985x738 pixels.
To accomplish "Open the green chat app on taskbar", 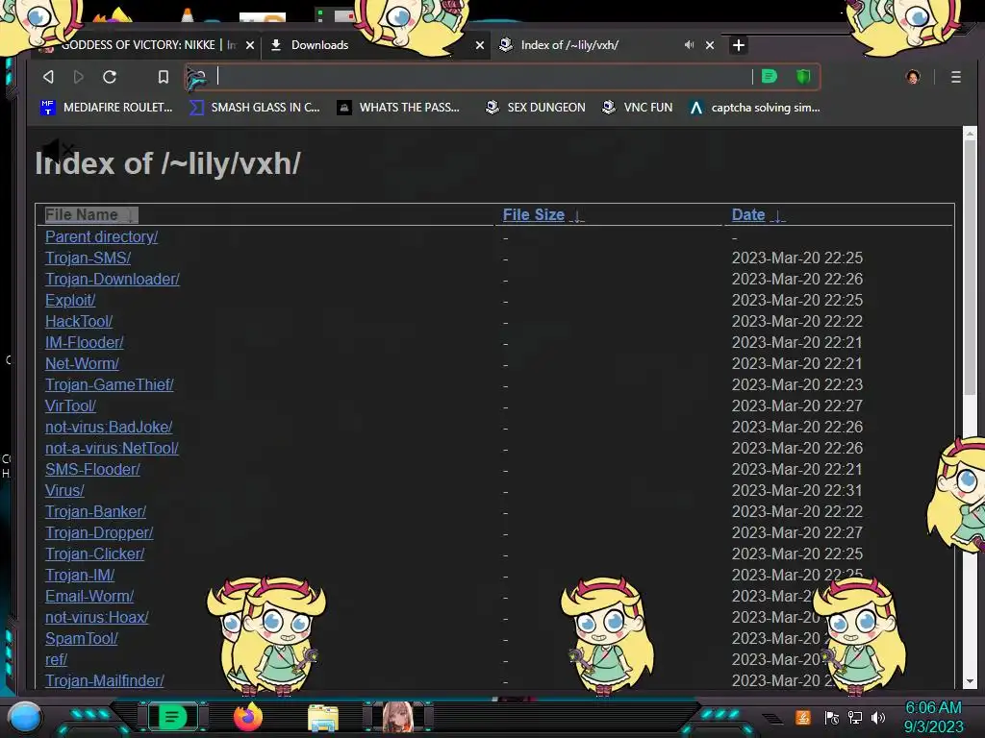I will pos(172,717).
